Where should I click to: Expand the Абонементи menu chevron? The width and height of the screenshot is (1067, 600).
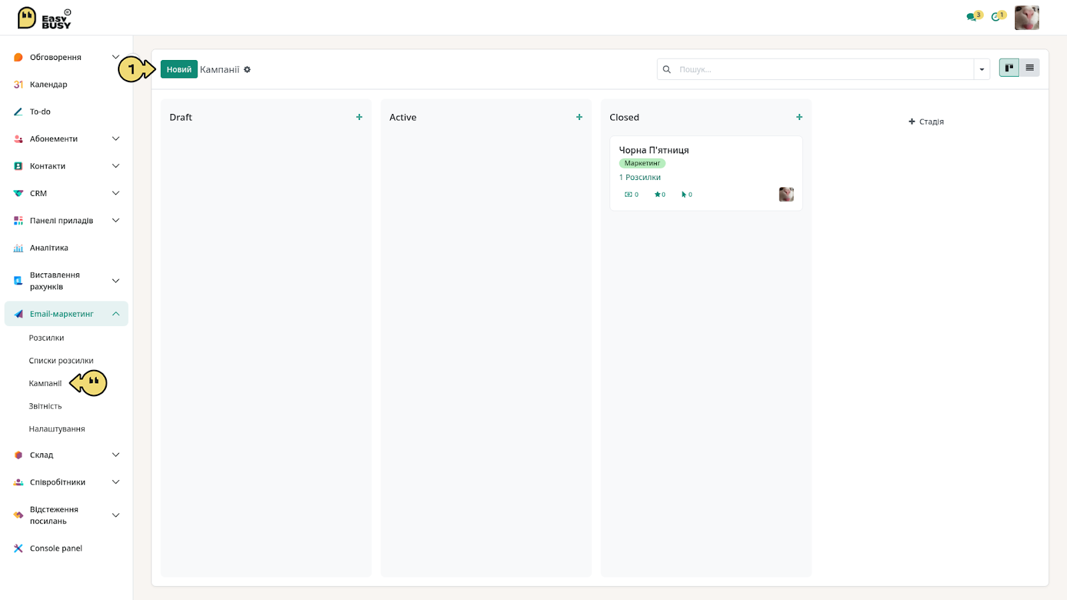tap(115, 139)
